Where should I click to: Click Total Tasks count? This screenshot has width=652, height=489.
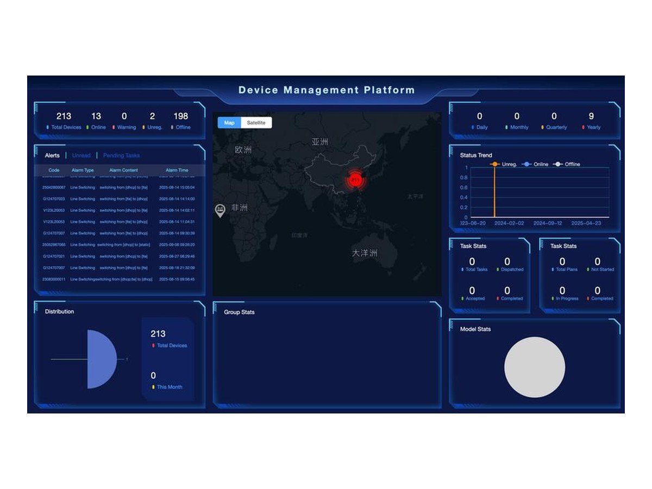[x=472, y=262]
